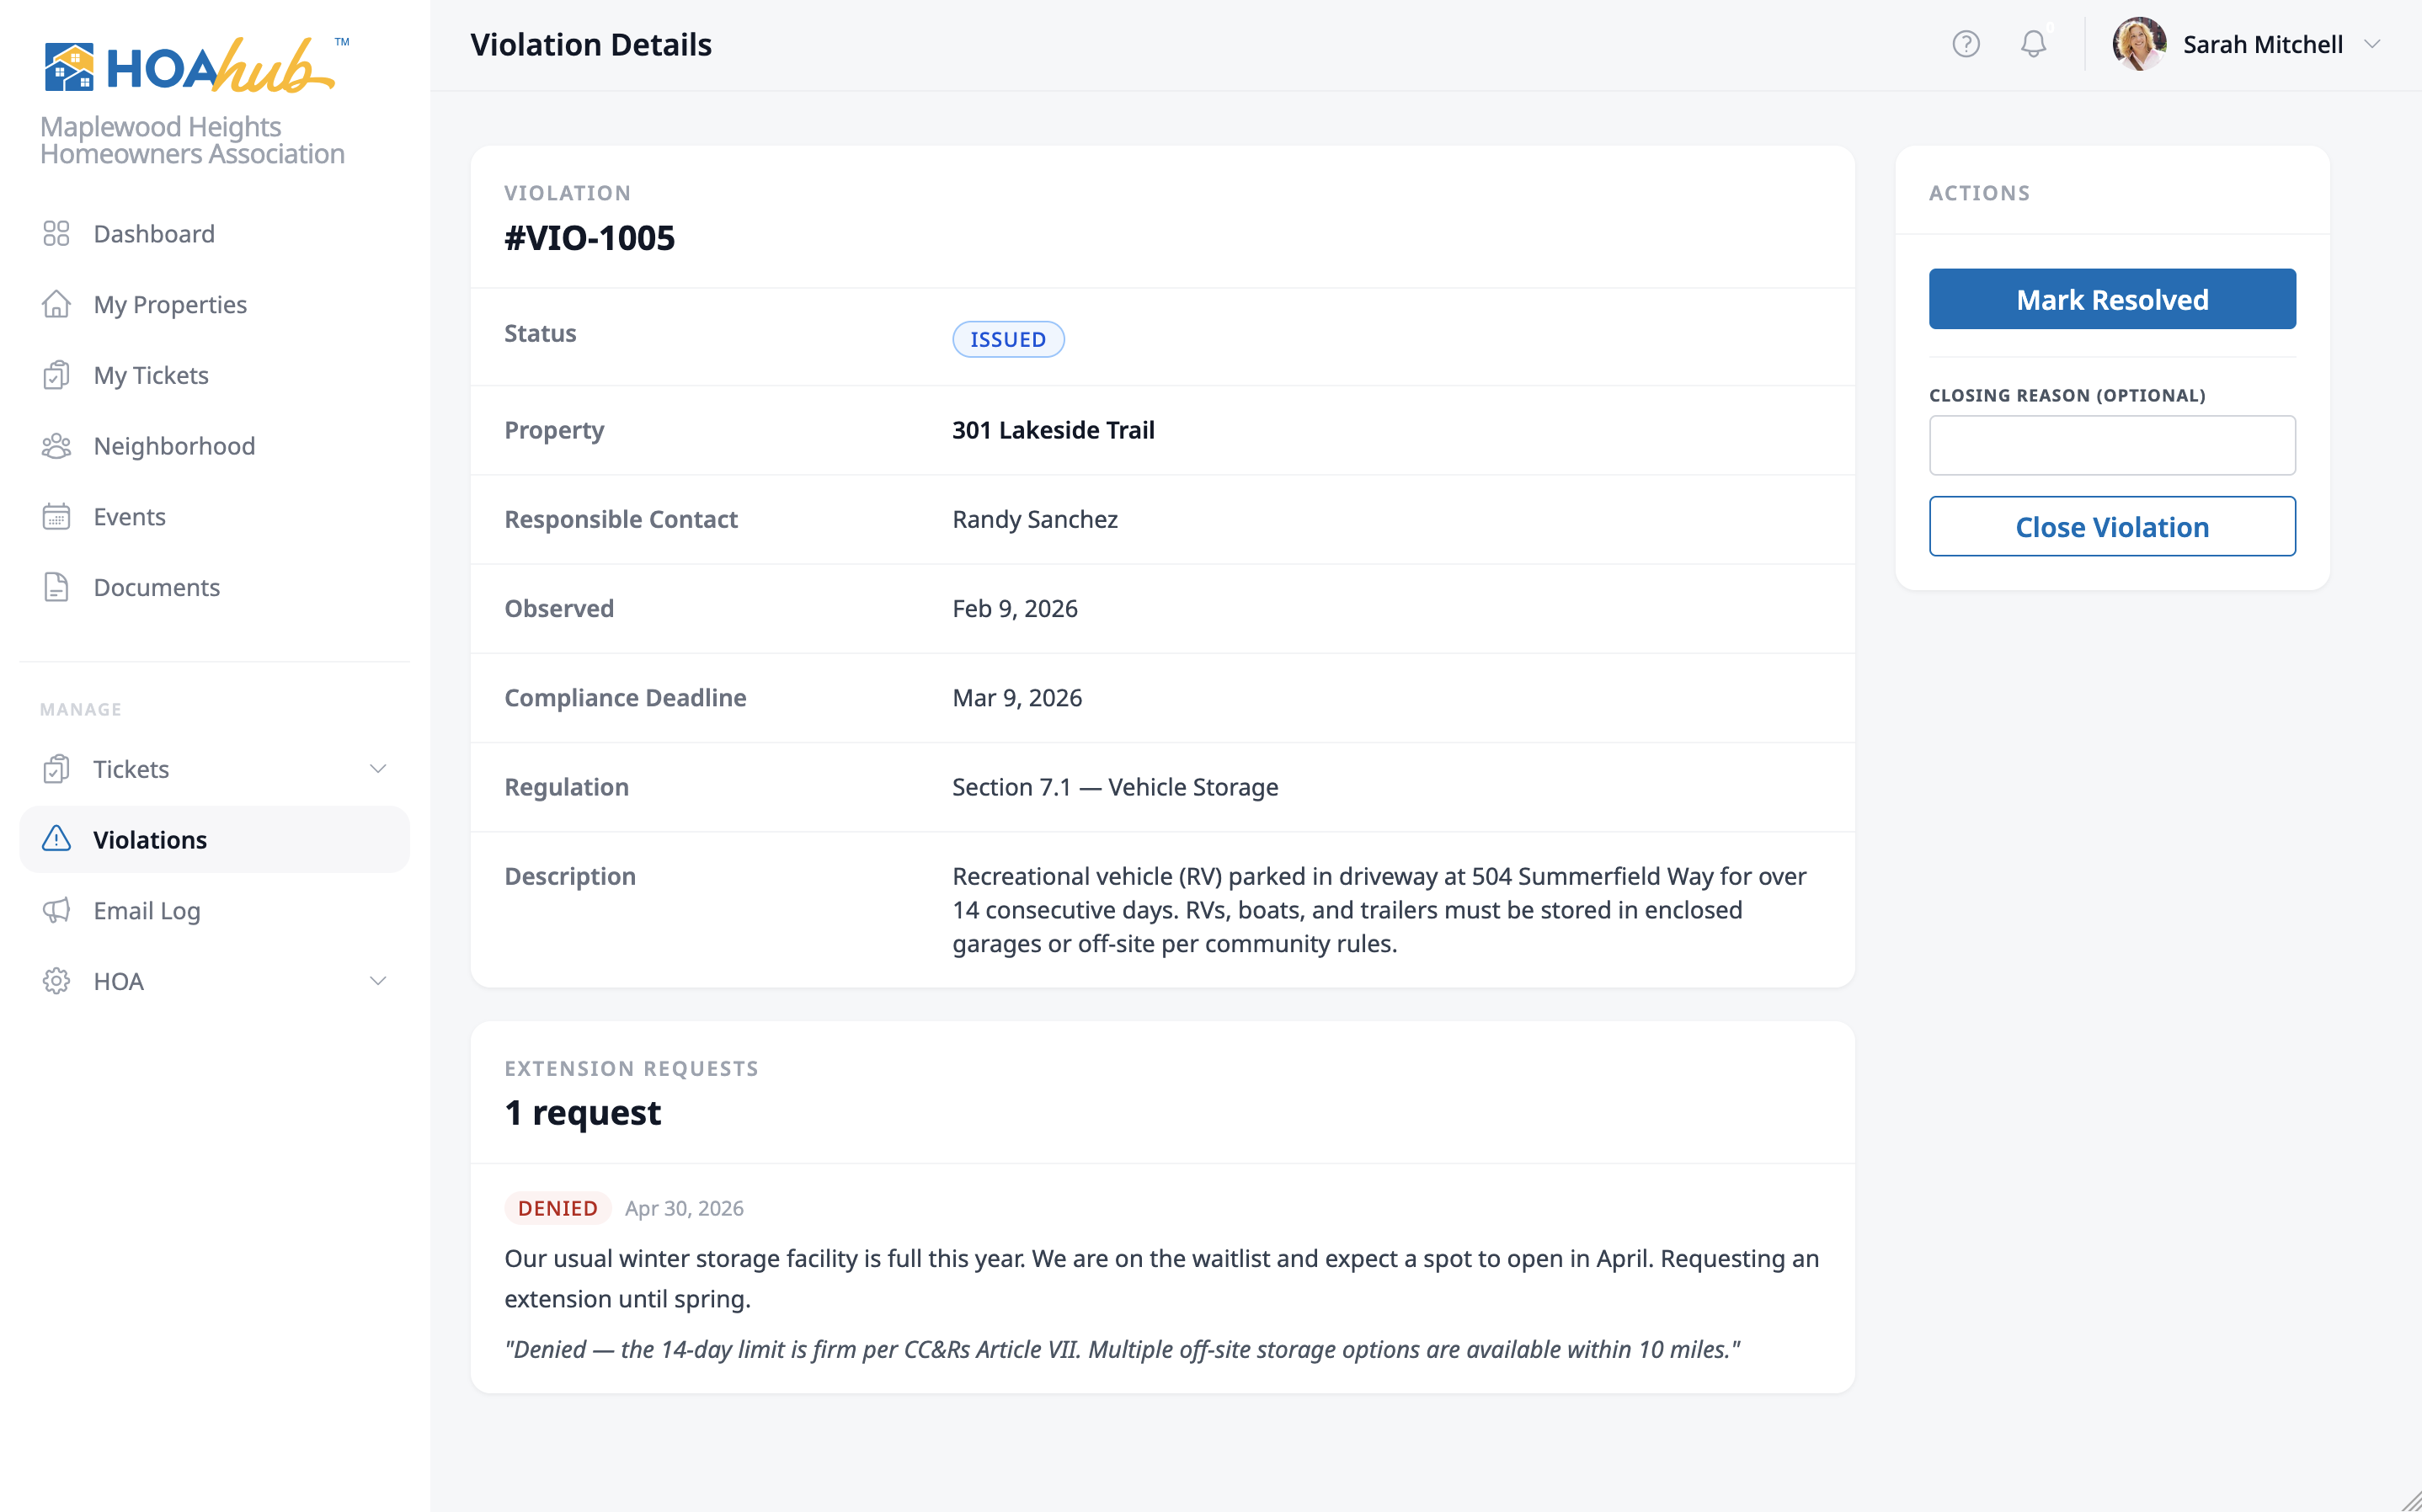Go to My Tickets page
Screen dimensions: 2422x1512
click(x=151, y=375)
